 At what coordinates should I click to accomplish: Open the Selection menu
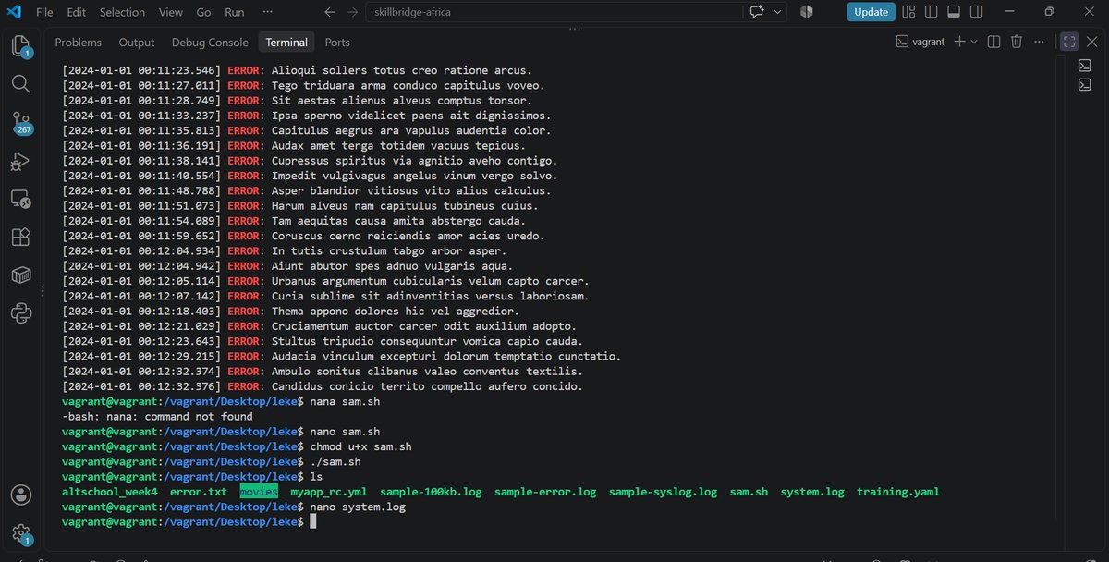(x=122, y=12)
